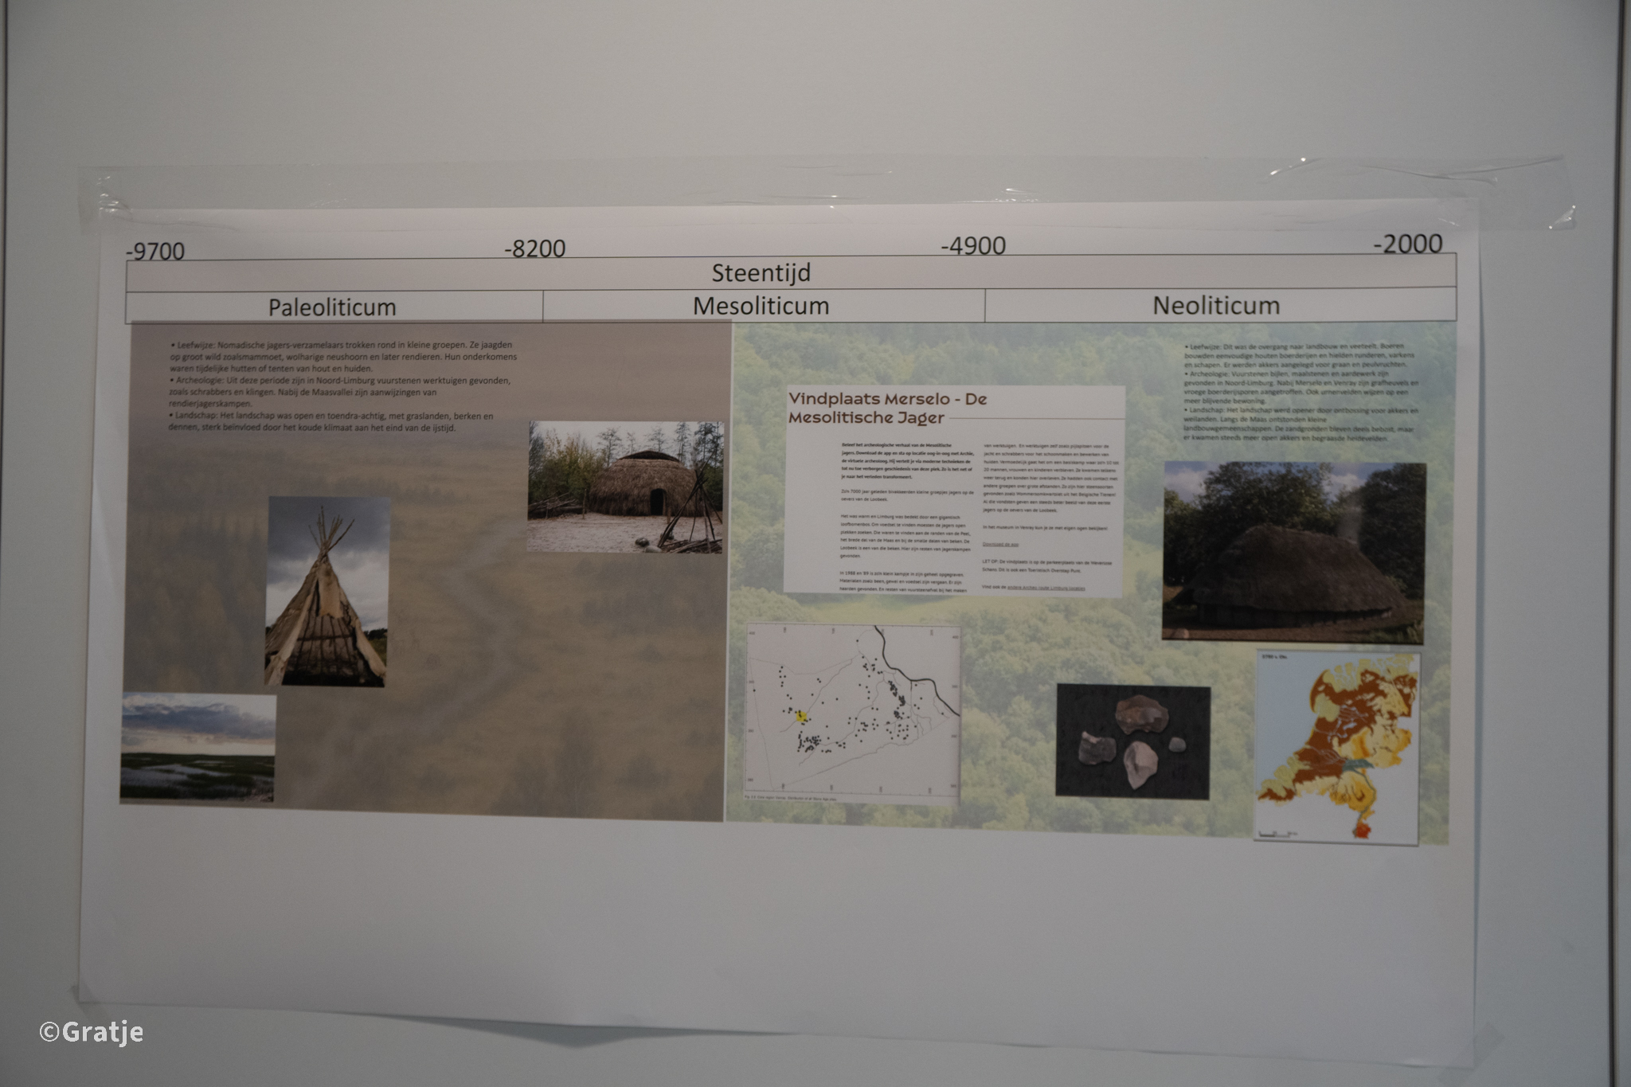The height and width of the screenshot is (1087, 1631).
Task: Click the -2000 timeline marker
Action: [x=1407, y=244]
